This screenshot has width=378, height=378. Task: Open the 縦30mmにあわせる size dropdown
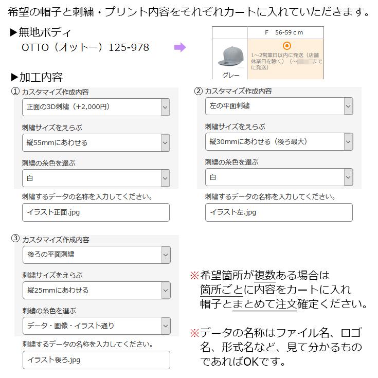point(279,141)
